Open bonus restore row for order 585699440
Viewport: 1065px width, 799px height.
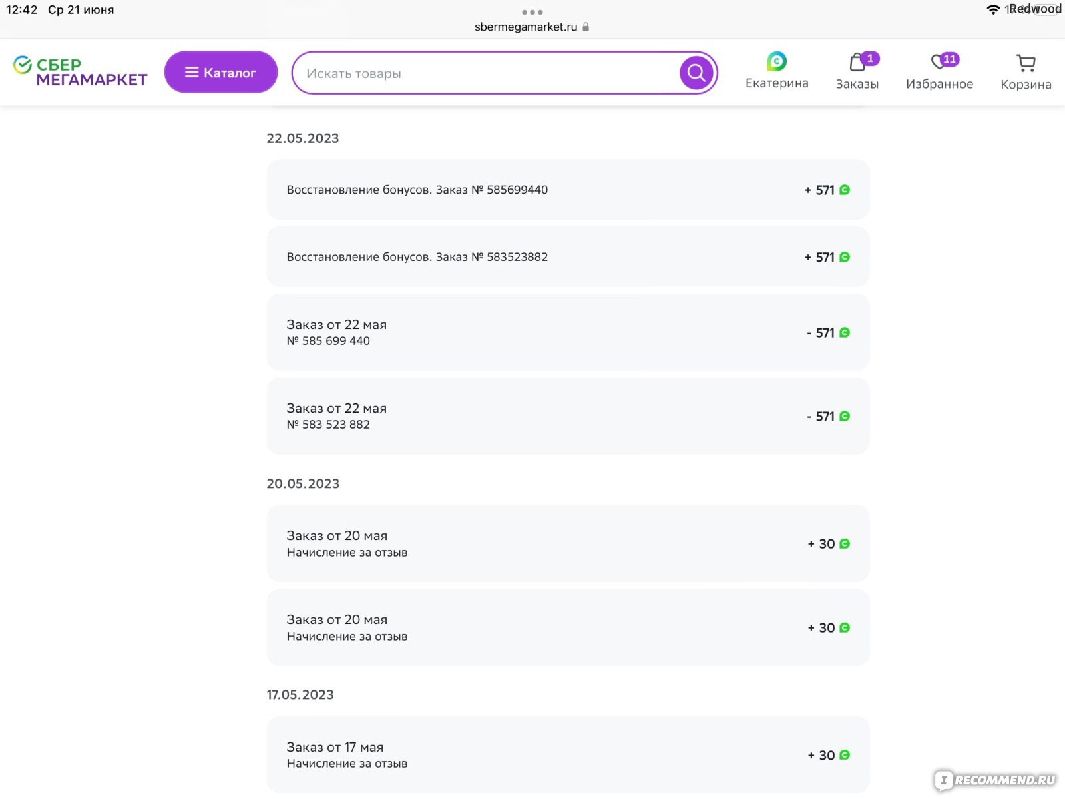pyautogui.click(x=568, y=190)
